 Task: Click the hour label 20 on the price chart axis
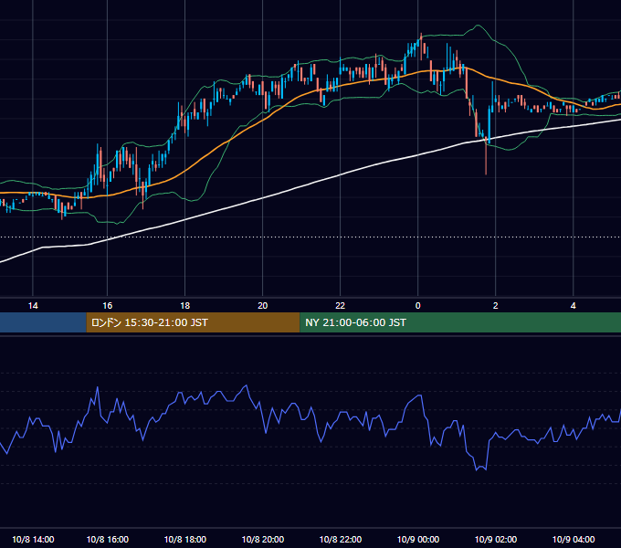point(263,305)
